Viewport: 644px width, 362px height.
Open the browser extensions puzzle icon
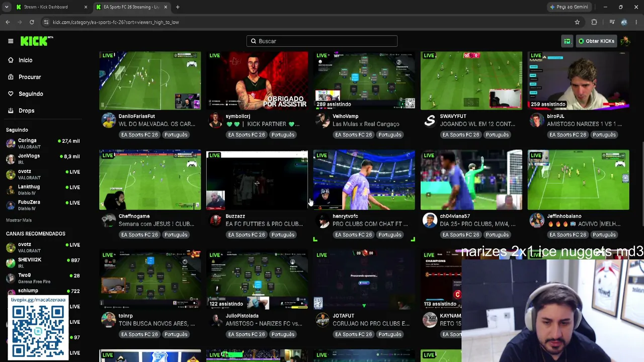point(594,22)
